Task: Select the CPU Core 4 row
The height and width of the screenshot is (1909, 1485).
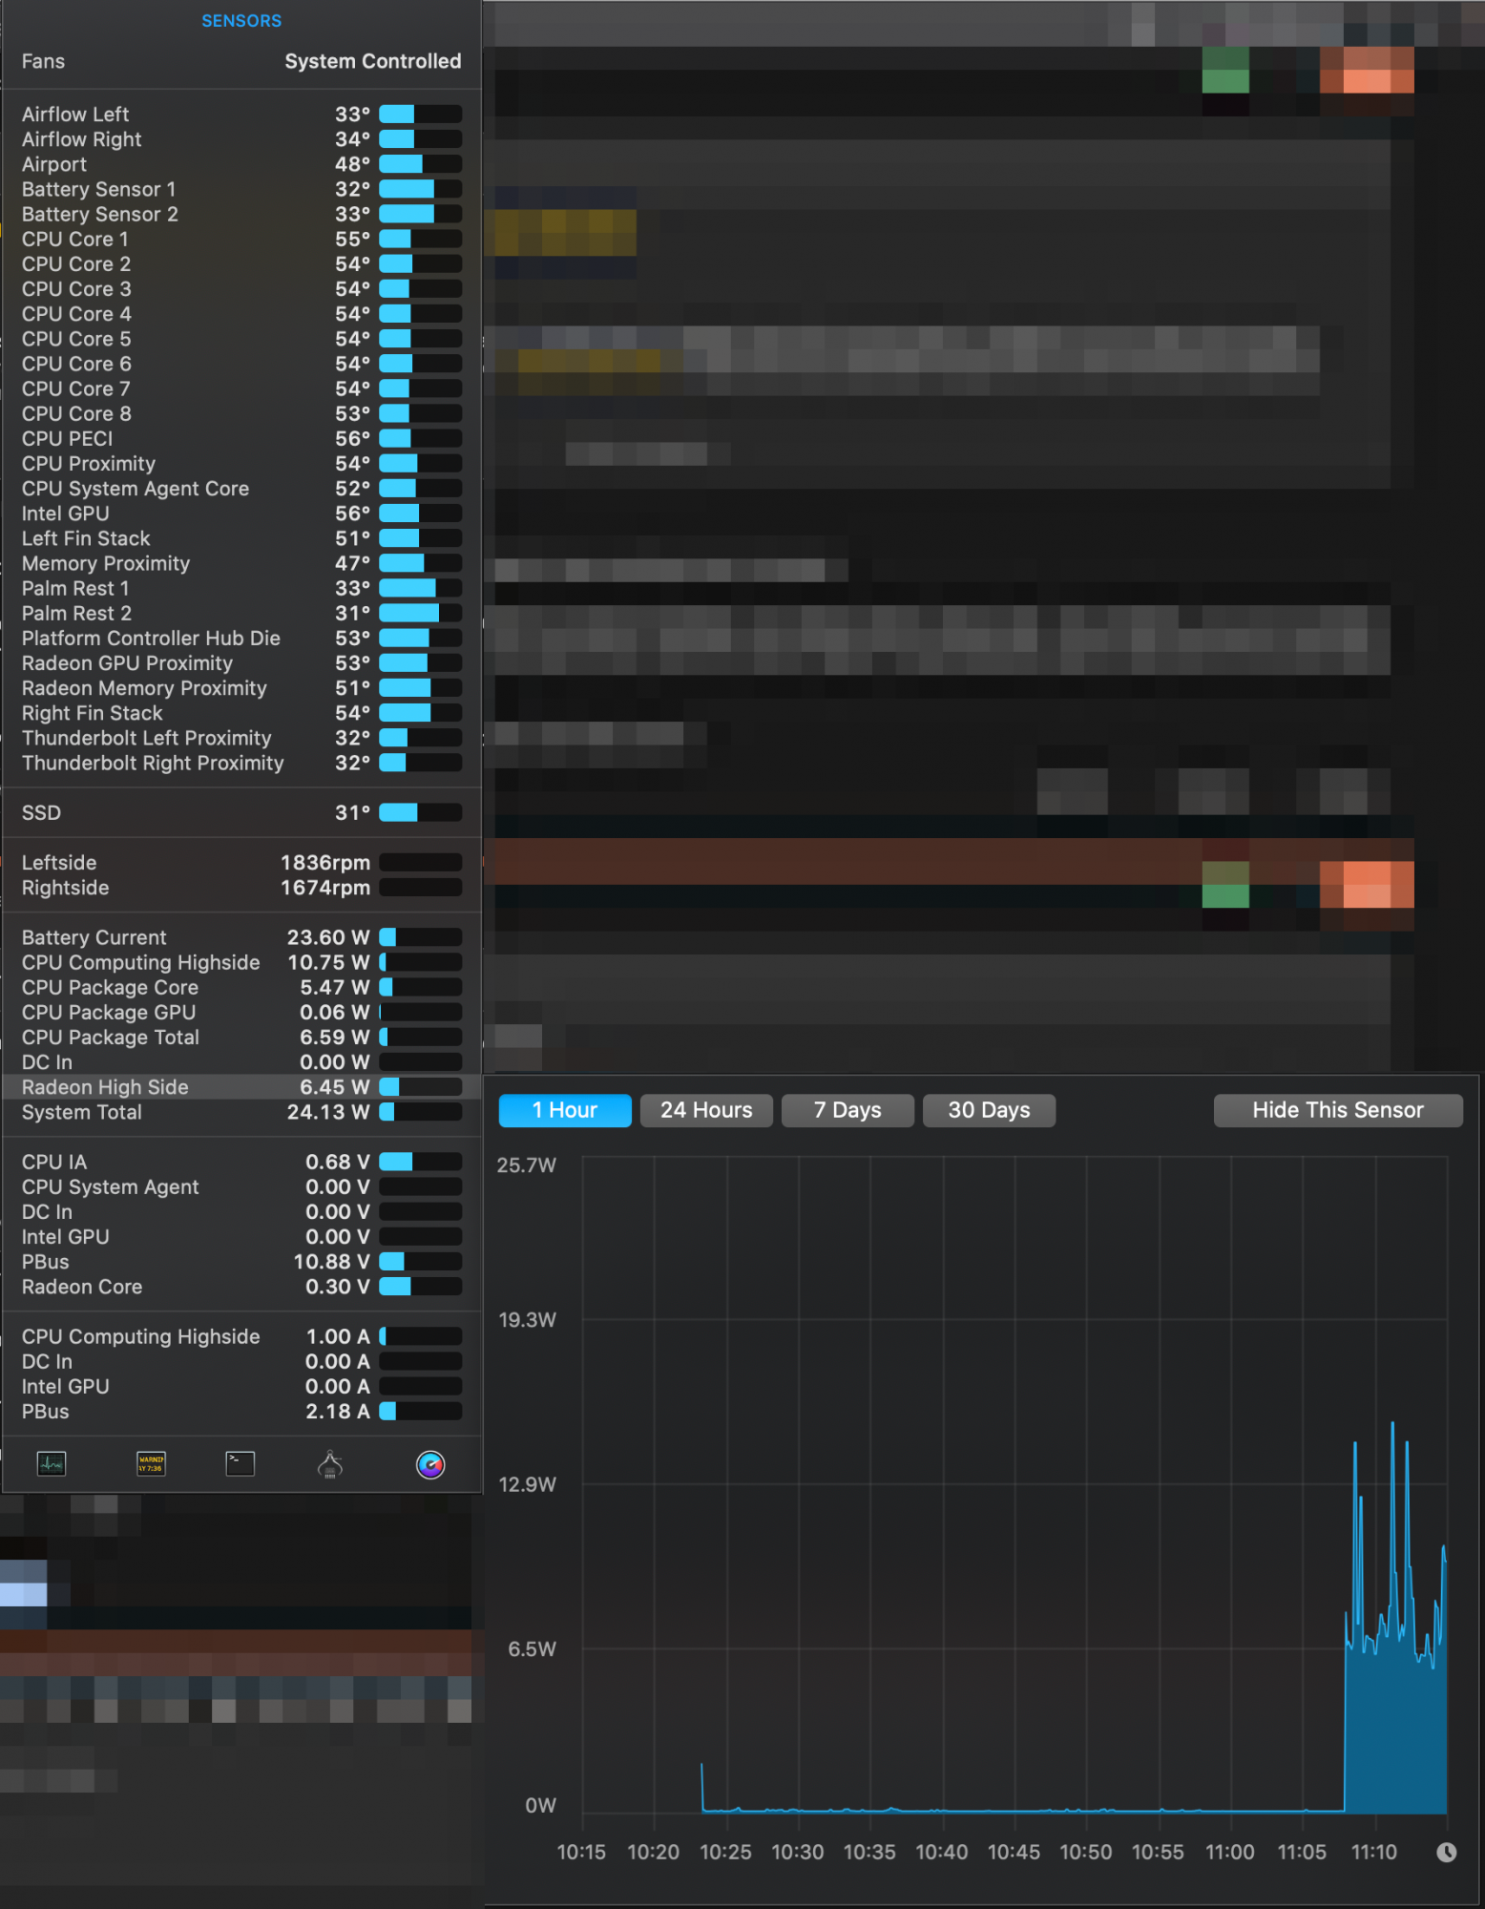Action: coord(241,313)
